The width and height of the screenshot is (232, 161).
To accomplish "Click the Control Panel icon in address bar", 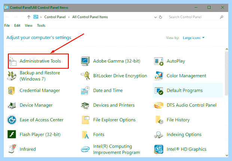I will (36, 17).
